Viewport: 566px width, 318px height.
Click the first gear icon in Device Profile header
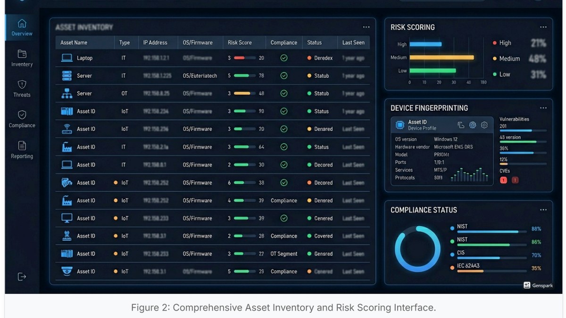[473, 125]
